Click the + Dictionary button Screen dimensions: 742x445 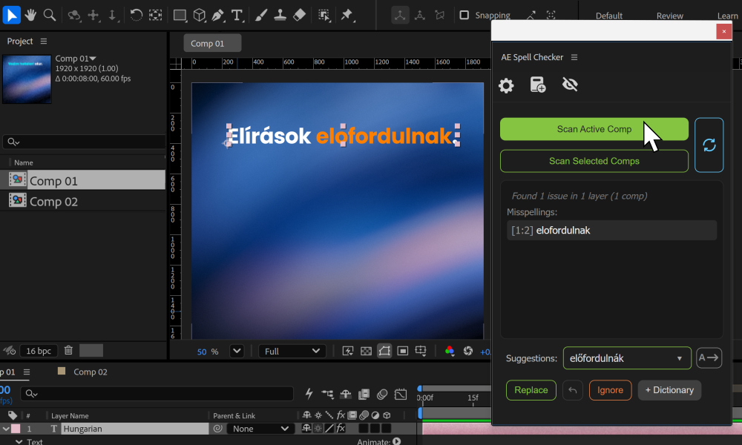click(x=669, y=390)
